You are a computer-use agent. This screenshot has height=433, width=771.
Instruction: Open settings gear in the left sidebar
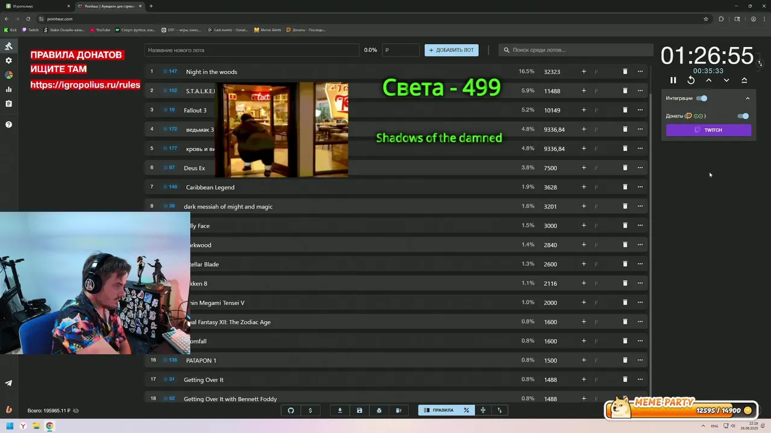(x=8, y=61)
